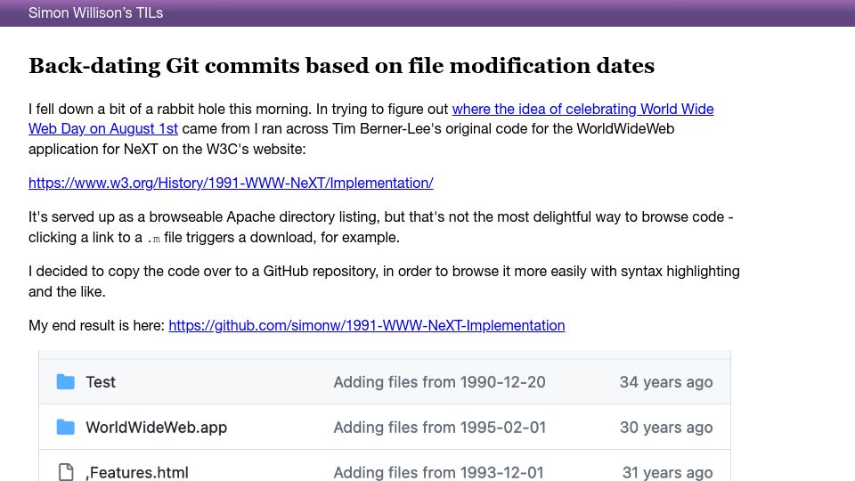This screenshot has height=481, width=855.
Task: Click commit message "Adding files from 1995-02-01"
Action: click(x=439, y=427)
